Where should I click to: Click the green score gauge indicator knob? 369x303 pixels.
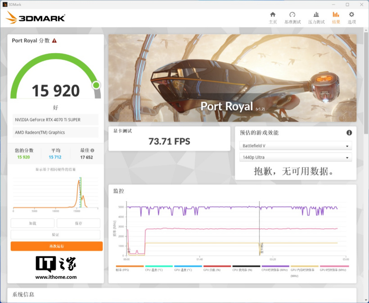tap(96, 85)
